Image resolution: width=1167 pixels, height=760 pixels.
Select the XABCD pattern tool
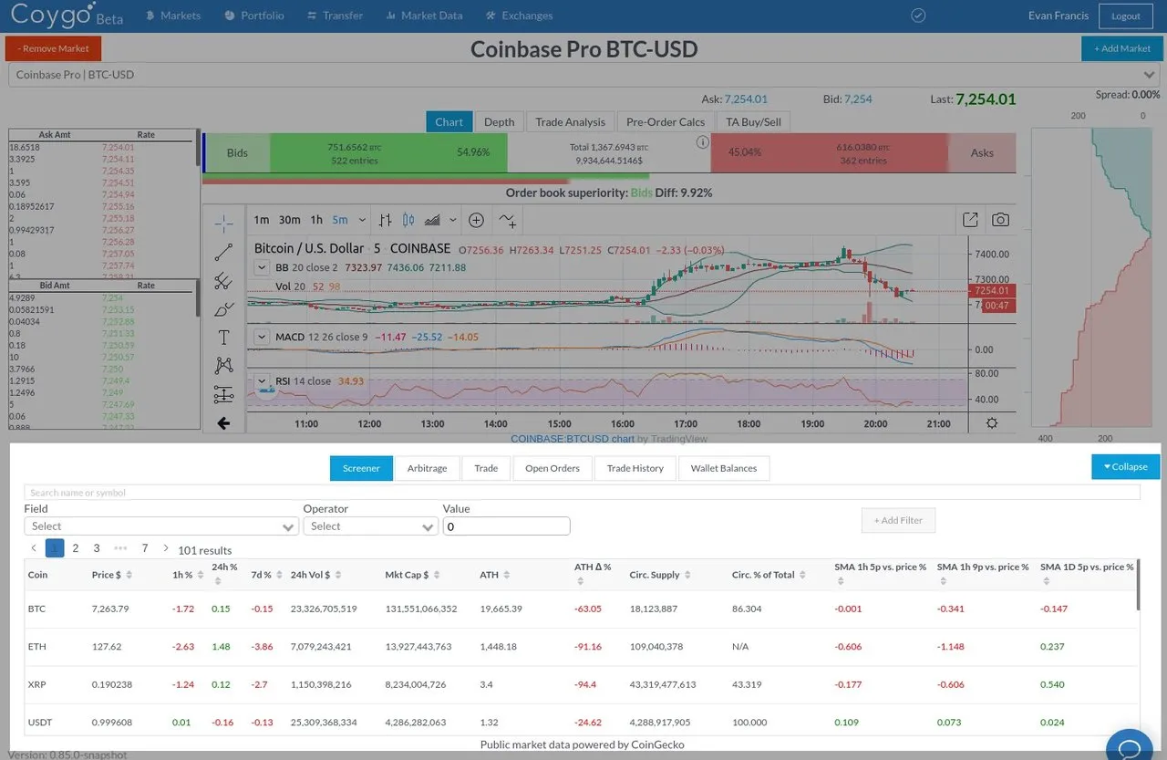coord(223,366)
